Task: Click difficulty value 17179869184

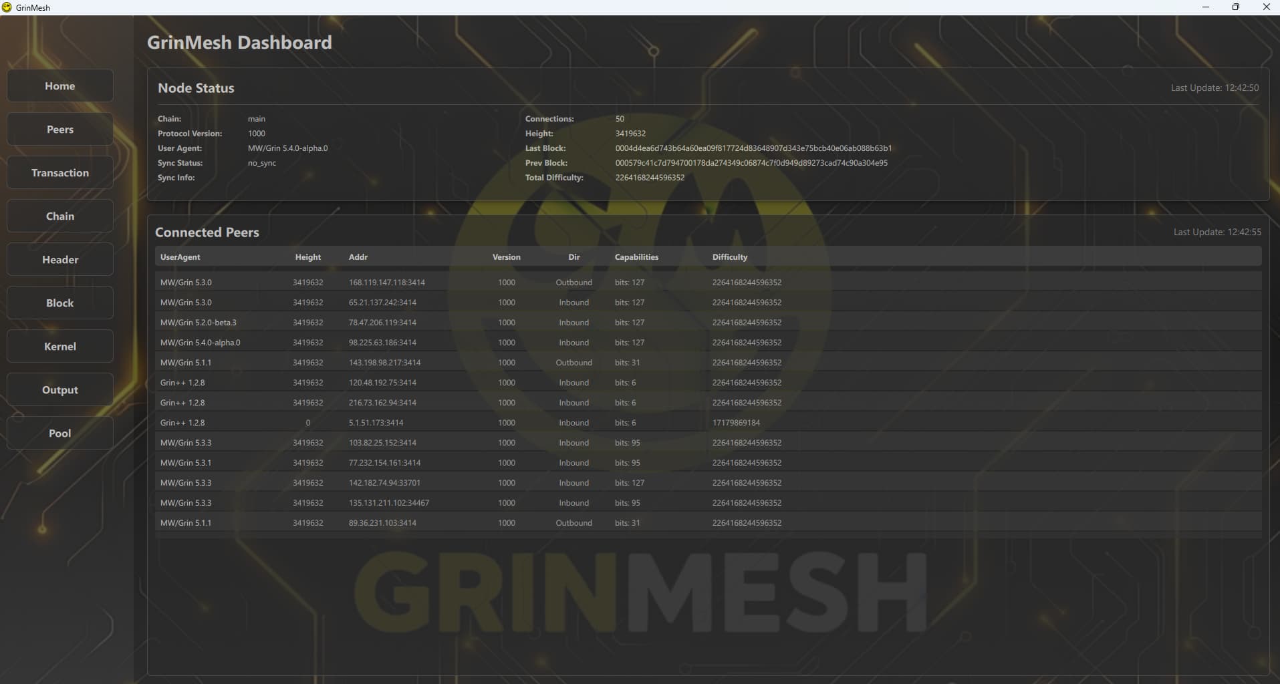Action: [x=736, y=423]
